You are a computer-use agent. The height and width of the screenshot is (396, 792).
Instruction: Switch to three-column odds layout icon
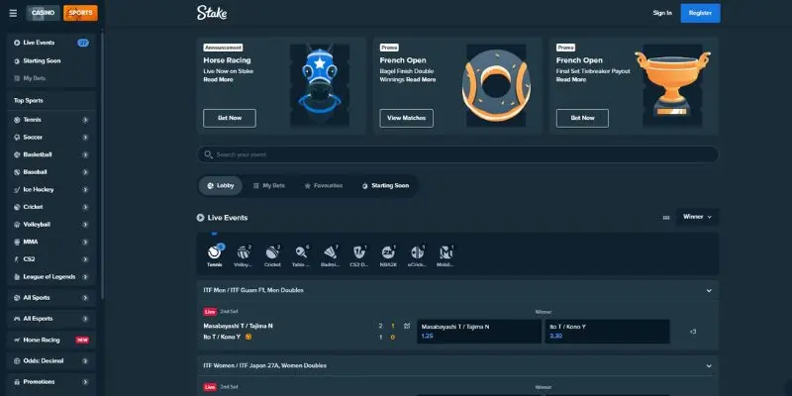pos(666,217)
